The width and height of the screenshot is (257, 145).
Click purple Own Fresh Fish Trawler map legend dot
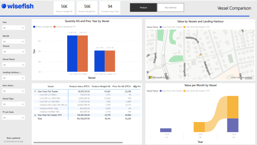(x=161, y=27)
